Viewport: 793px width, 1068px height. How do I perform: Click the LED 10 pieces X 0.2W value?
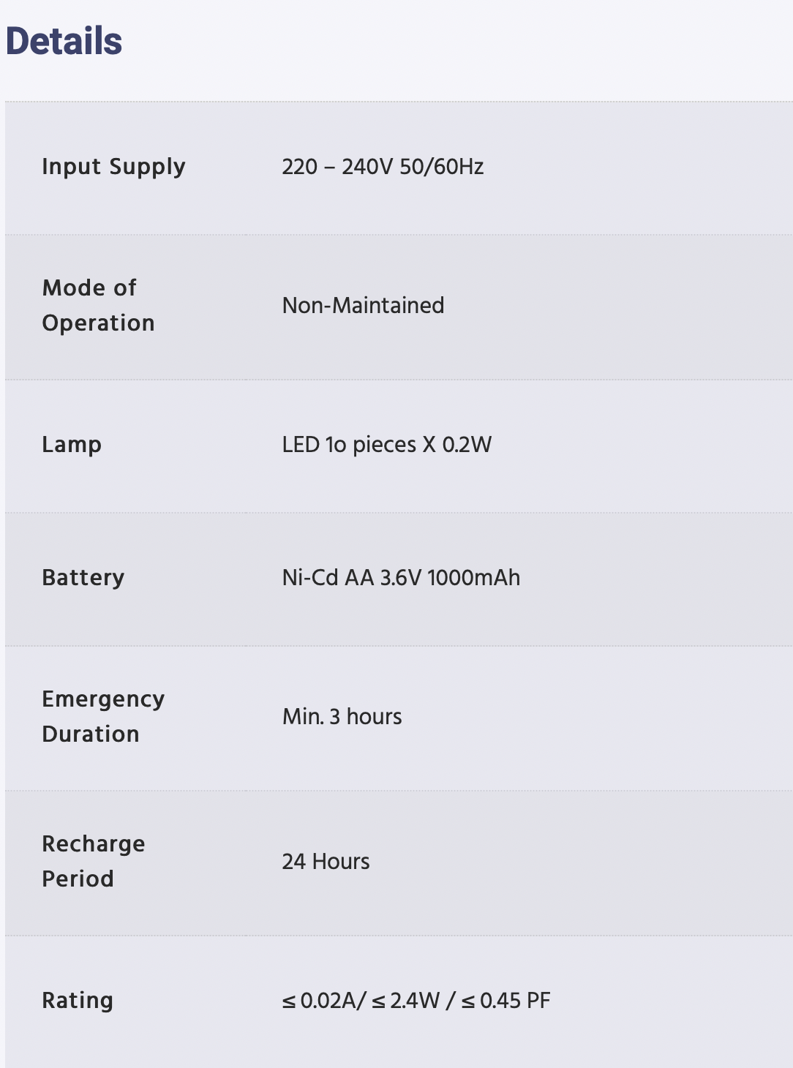(387, 445)
